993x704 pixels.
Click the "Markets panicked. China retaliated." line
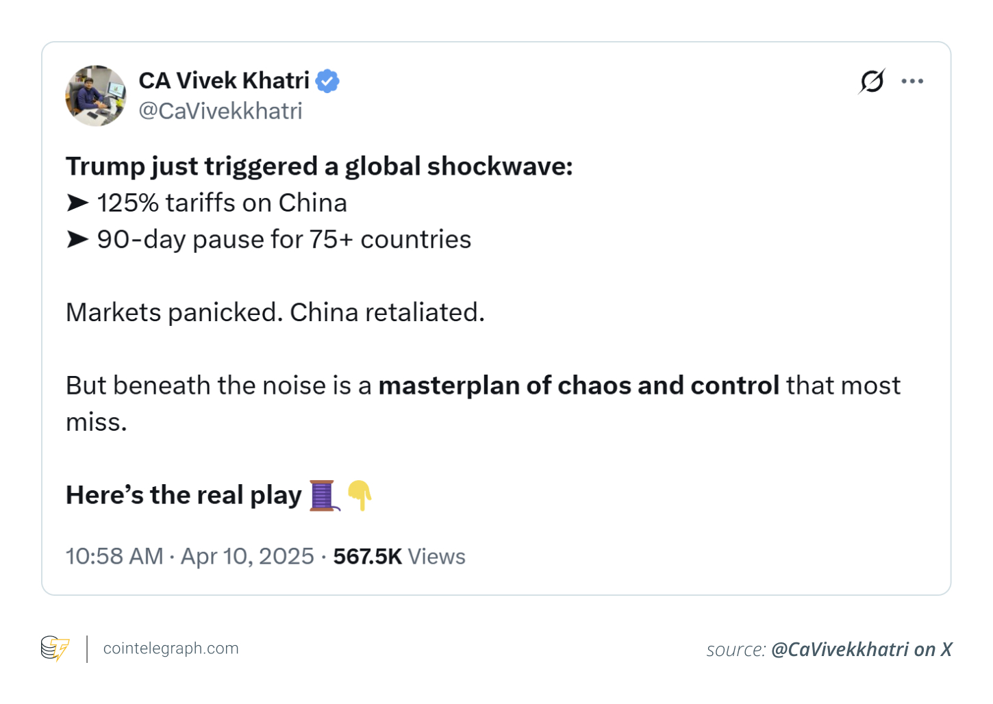275,312
